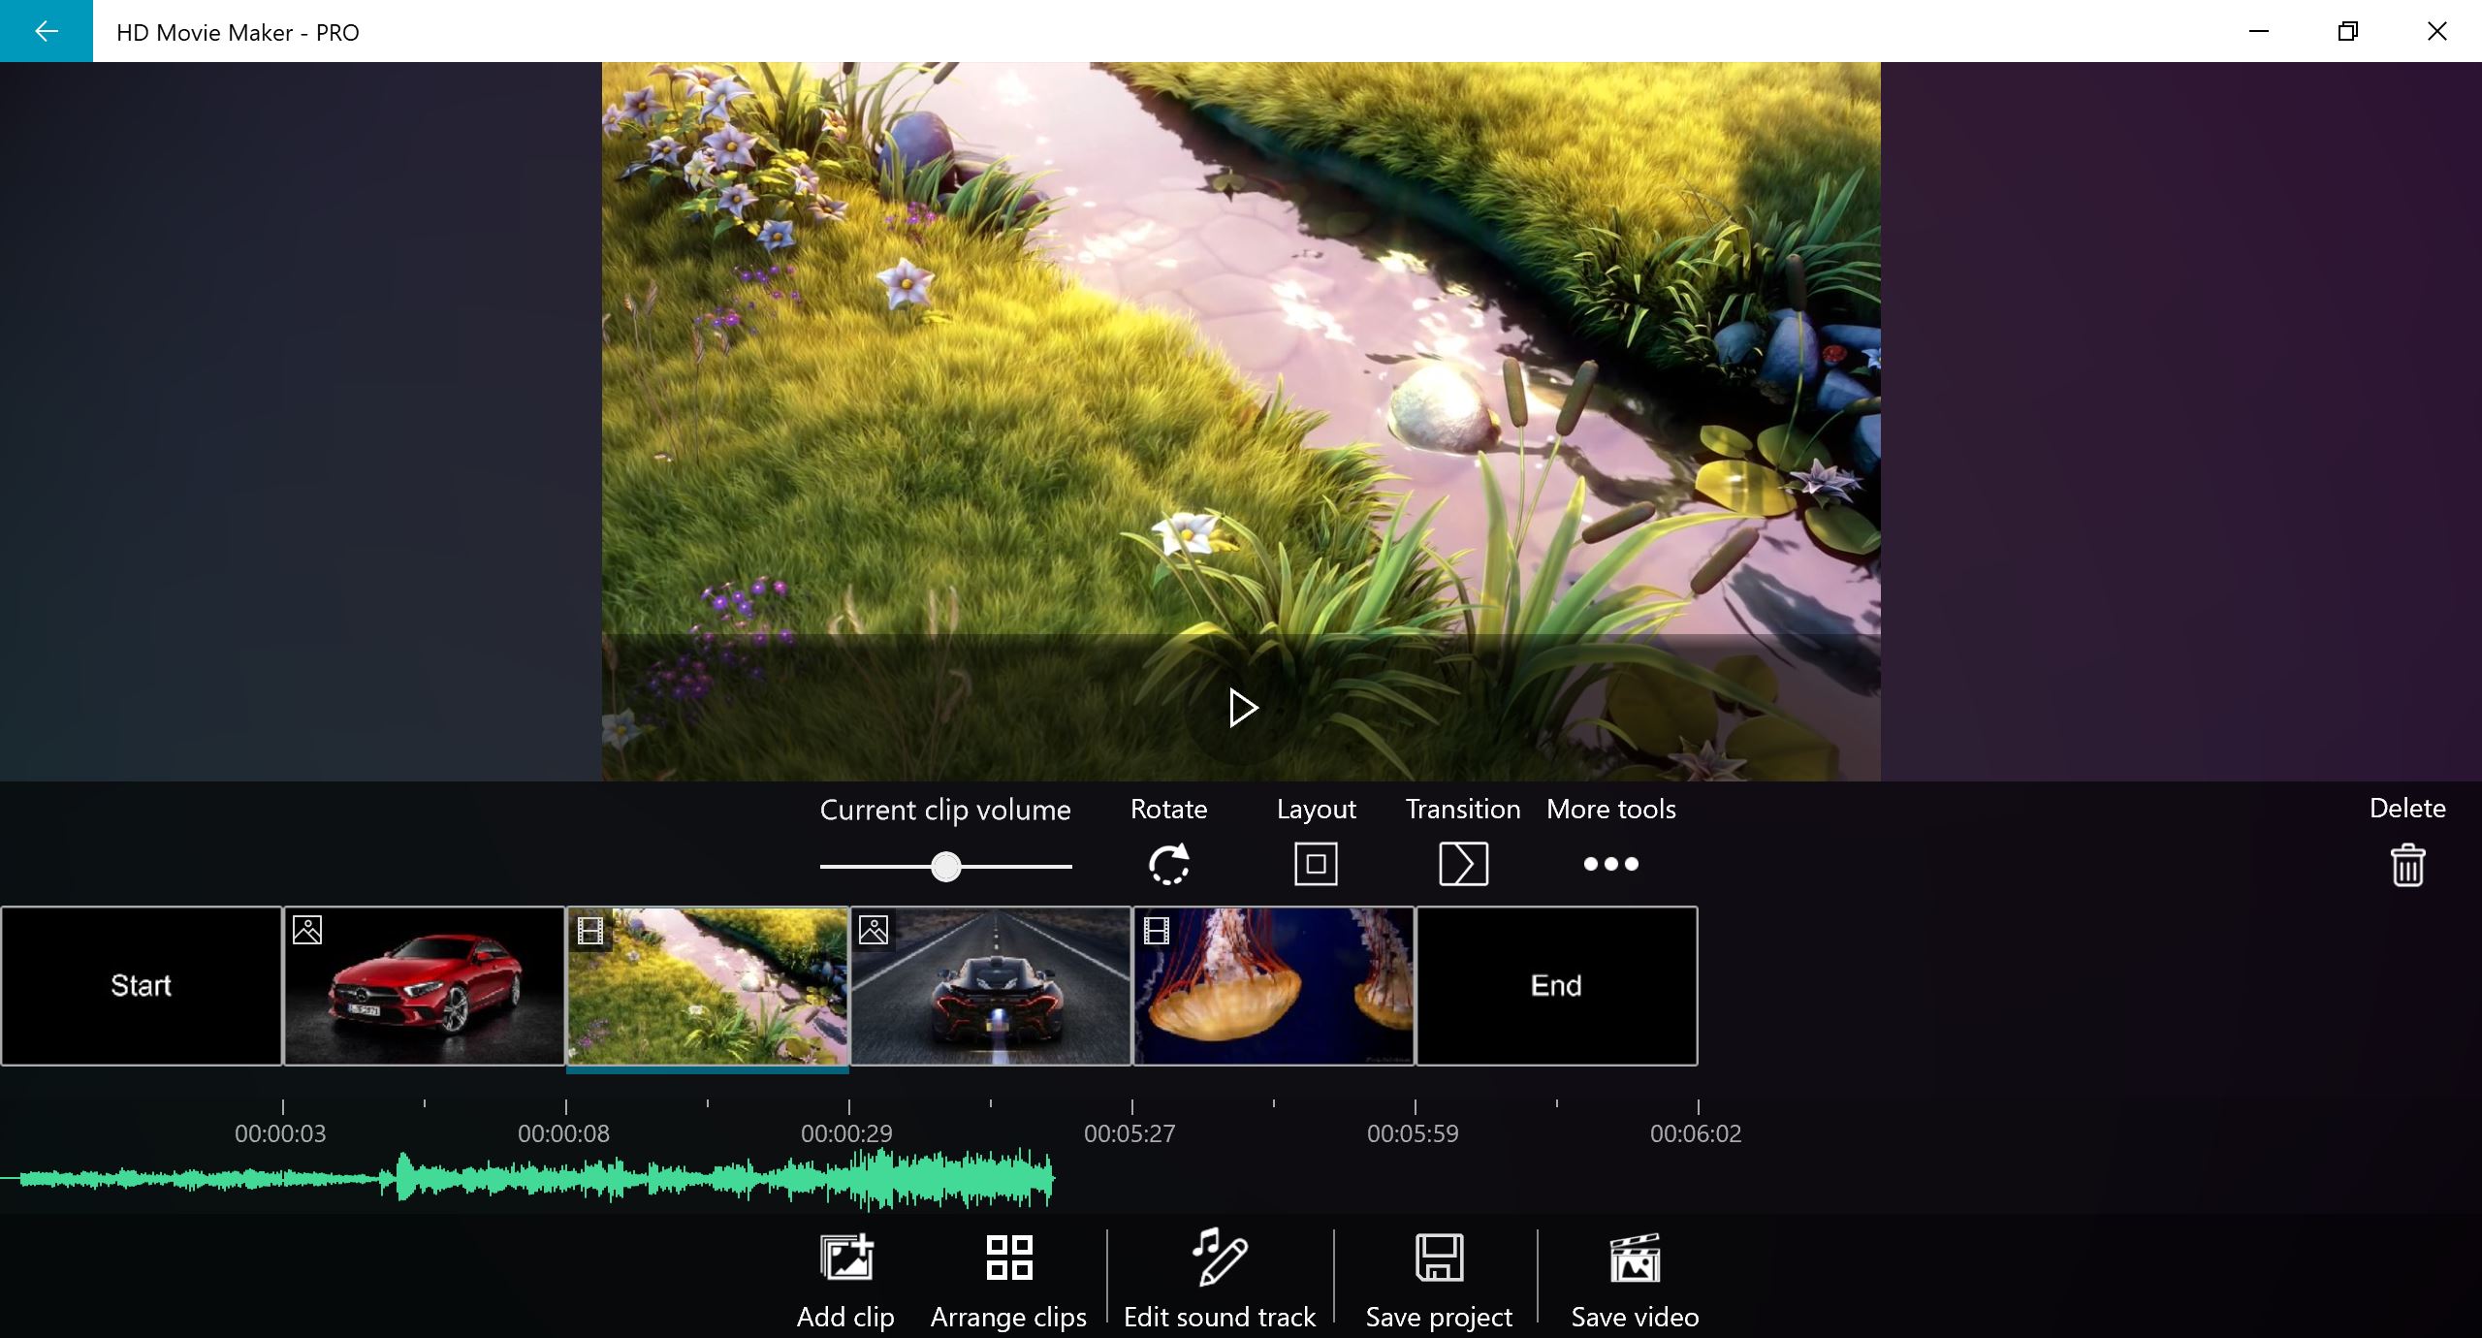Open Edit sound track icon

tap(1220, 1258)
